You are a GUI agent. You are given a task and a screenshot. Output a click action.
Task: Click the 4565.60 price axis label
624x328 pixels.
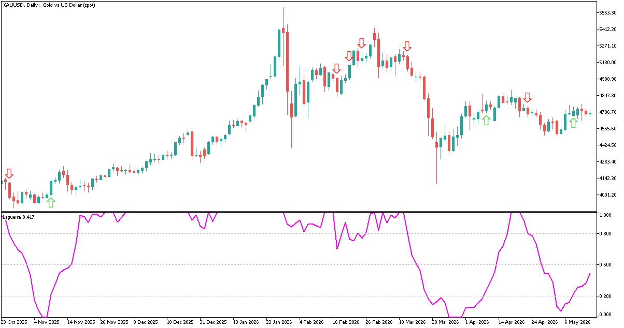point(608,129)
